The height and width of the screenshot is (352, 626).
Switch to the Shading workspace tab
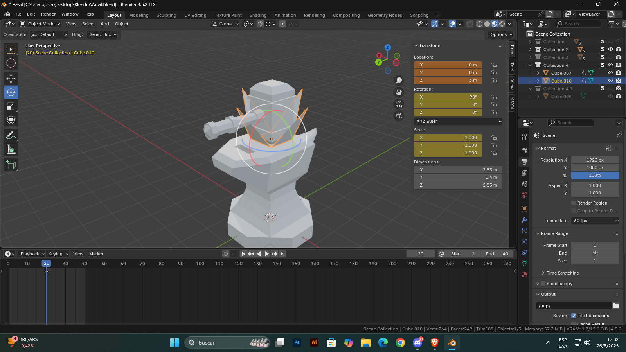[x=258, y=15]
